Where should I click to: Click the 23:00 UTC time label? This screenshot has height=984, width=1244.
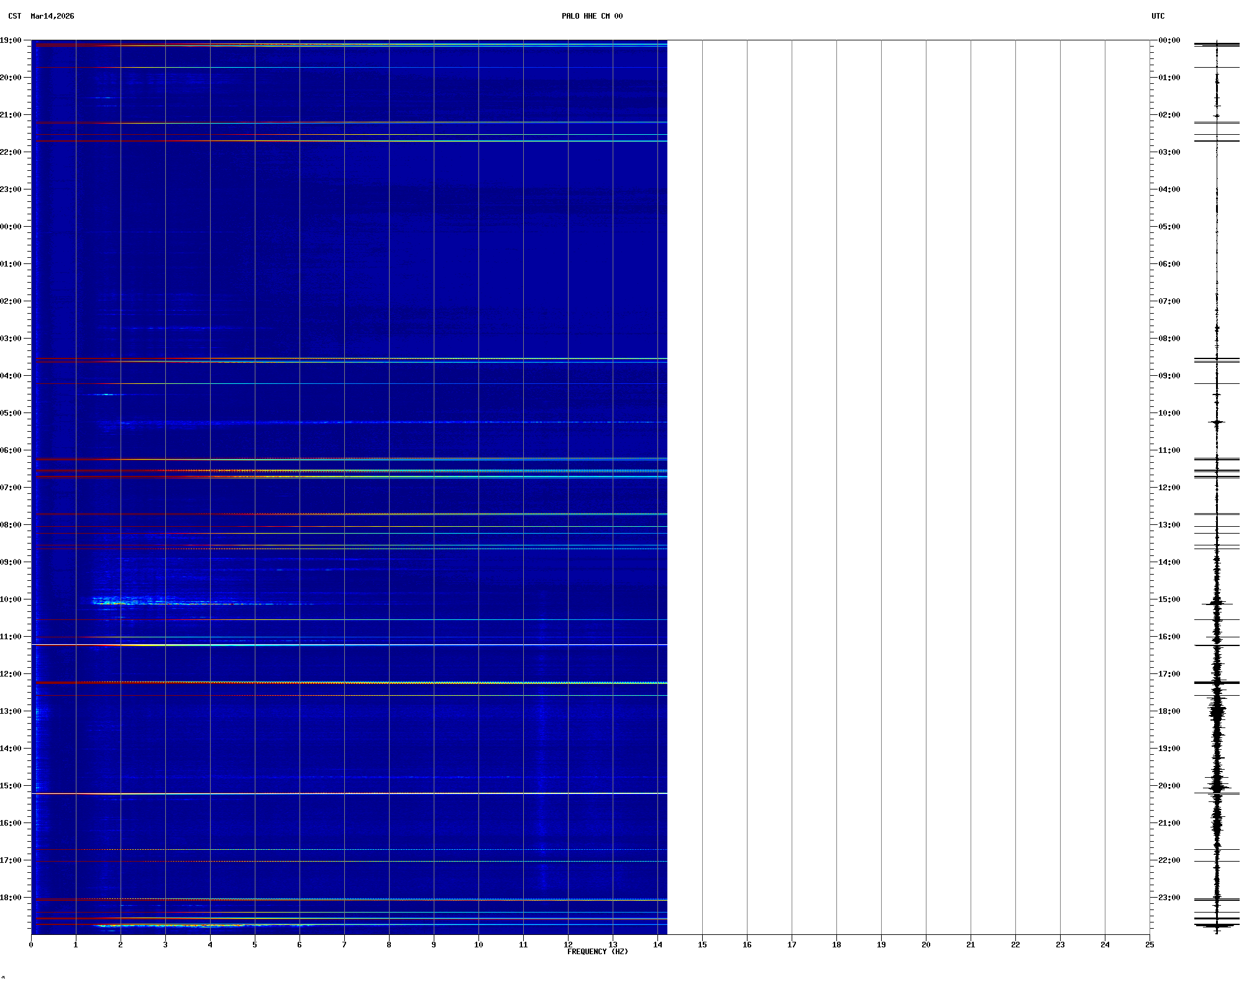pyautogui.click(x=1169, y=898)
